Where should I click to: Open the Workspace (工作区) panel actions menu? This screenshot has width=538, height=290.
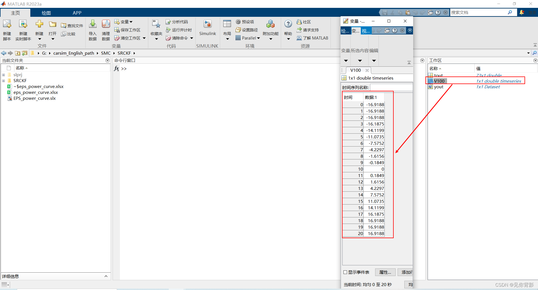tap(535, 61)
